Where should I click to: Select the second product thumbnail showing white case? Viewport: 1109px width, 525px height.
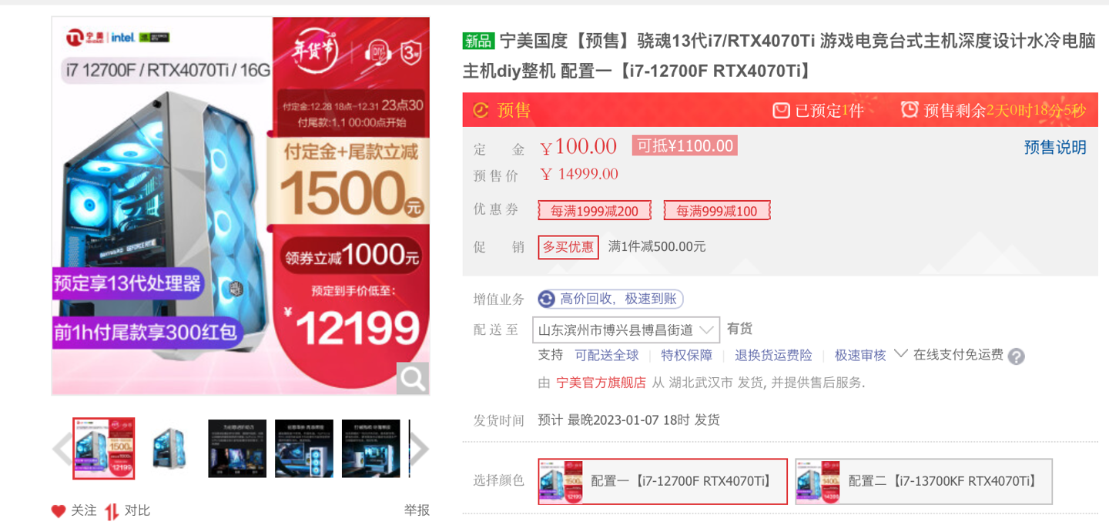tap(170, 449)
